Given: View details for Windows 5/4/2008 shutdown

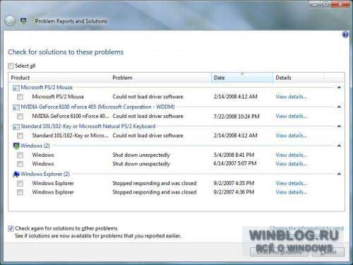Looking at the screenshot, I should click(292, 155).
